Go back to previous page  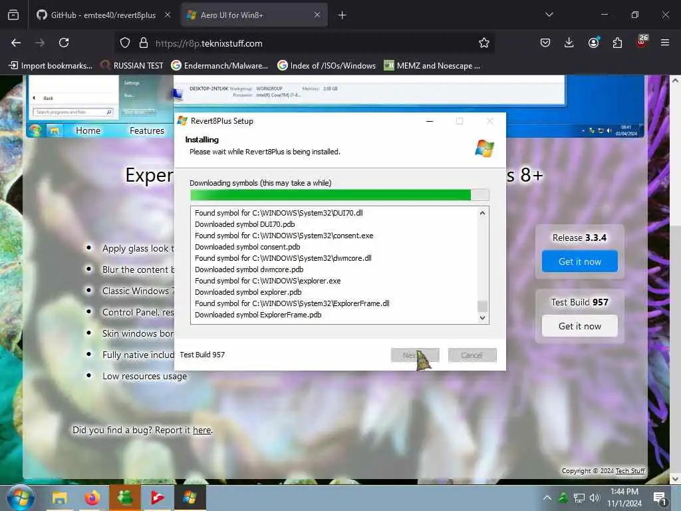point(16,43)
